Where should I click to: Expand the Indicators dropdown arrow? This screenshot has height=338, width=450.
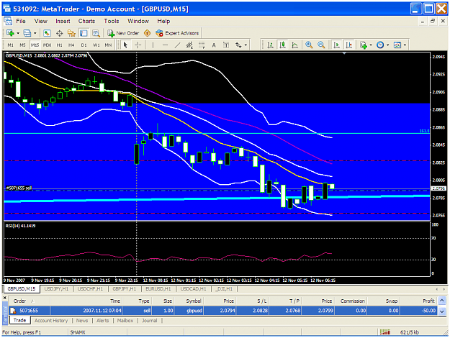coord(371,45)
